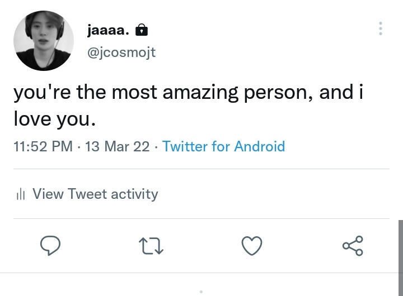This screenshot has width=403, height=296.
Task: Retweet this tweet using the arrows icon
Action: point(151,246)
